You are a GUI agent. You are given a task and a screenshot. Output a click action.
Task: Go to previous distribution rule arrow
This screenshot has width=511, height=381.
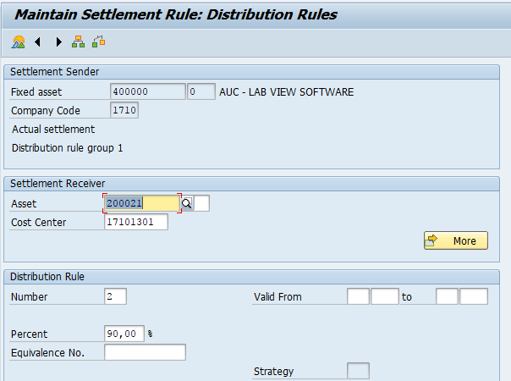click(38, 41)
